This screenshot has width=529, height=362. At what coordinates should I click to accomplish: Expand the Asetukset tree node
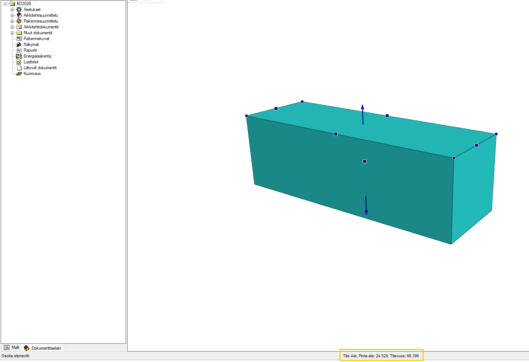[x=12, y=9]
